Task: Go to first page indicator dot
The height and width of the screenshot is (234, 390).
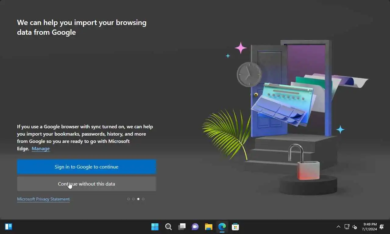Action: click(129, 199)
